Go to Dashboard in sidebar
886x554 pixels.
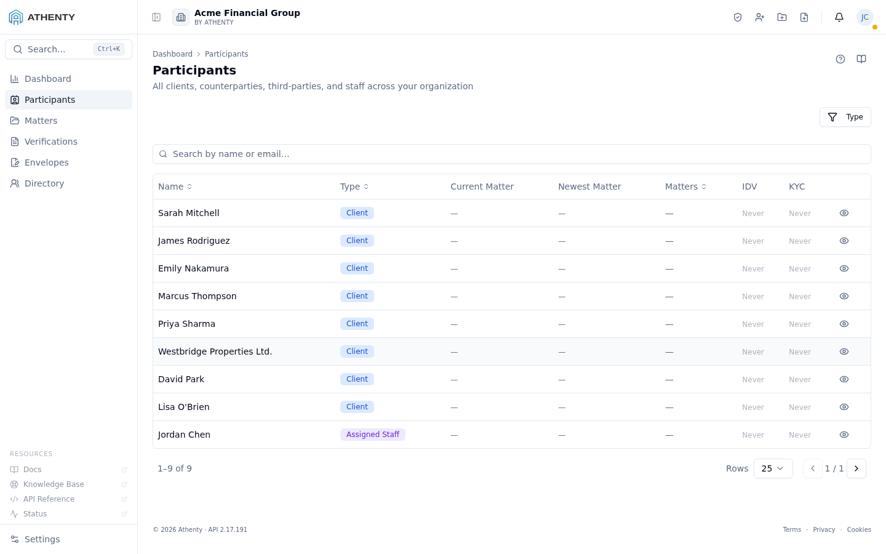click(x=68, y=79)
